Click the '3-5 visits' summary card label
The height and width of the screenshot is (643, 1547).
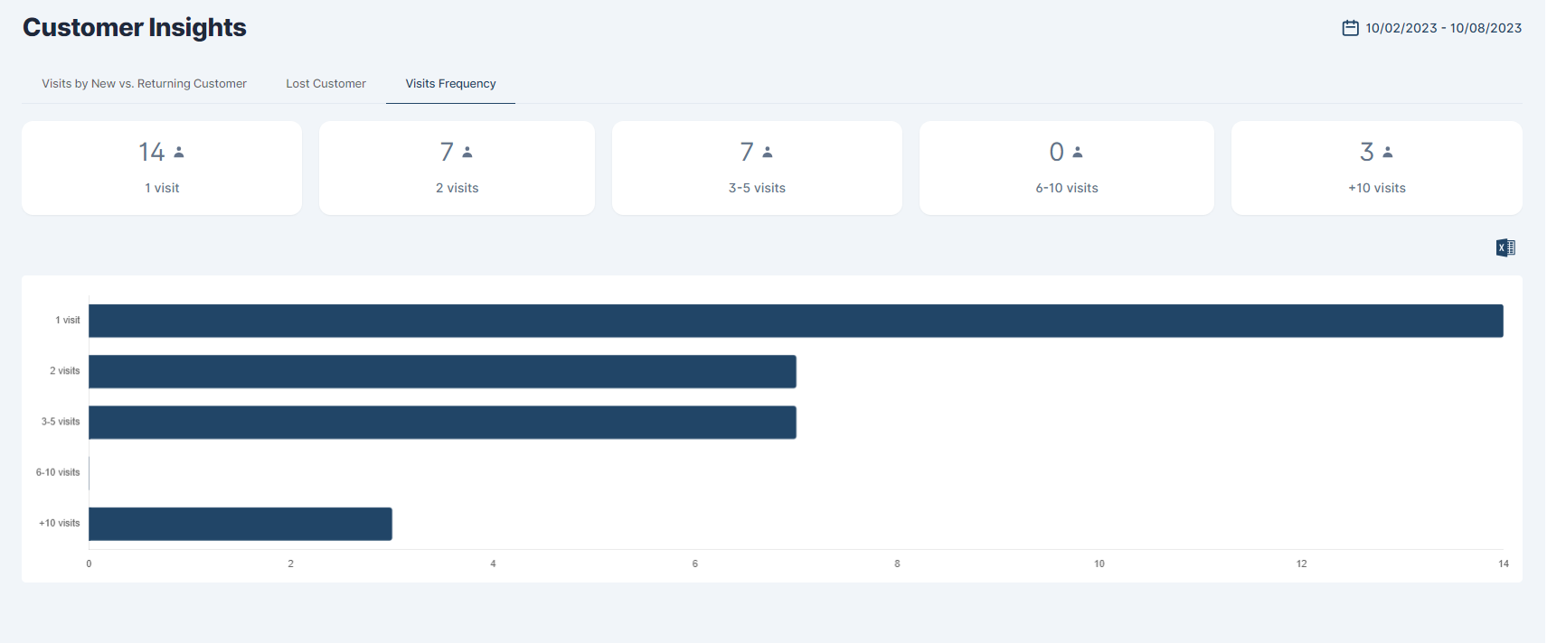[757, 188]
